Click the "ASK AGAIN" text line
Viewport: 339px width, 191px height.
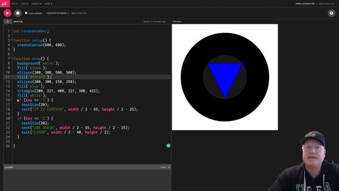[75, 128]
